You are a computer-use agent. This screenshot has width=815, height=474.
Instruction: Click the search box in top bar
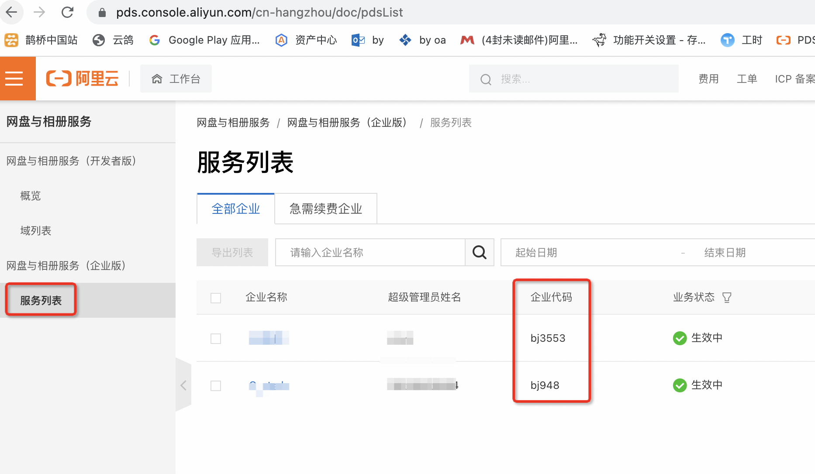point(573,79)
